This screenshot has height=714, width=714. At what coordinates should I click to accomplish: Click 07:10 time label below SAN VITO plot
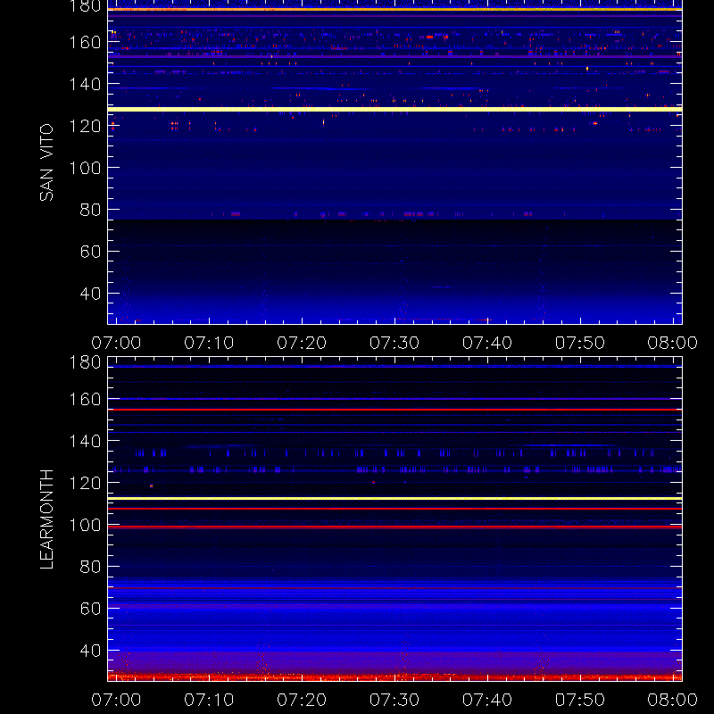(x=209, y=343)
